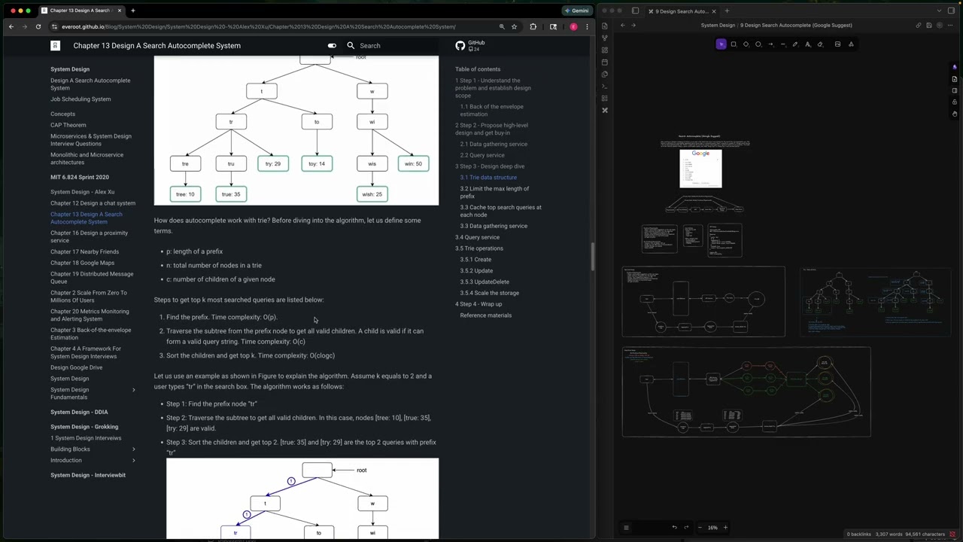Toggle Obsidian left sidebar panel
Image resolution: width=963 pixels, height=542 pixels.
[635, 11]
